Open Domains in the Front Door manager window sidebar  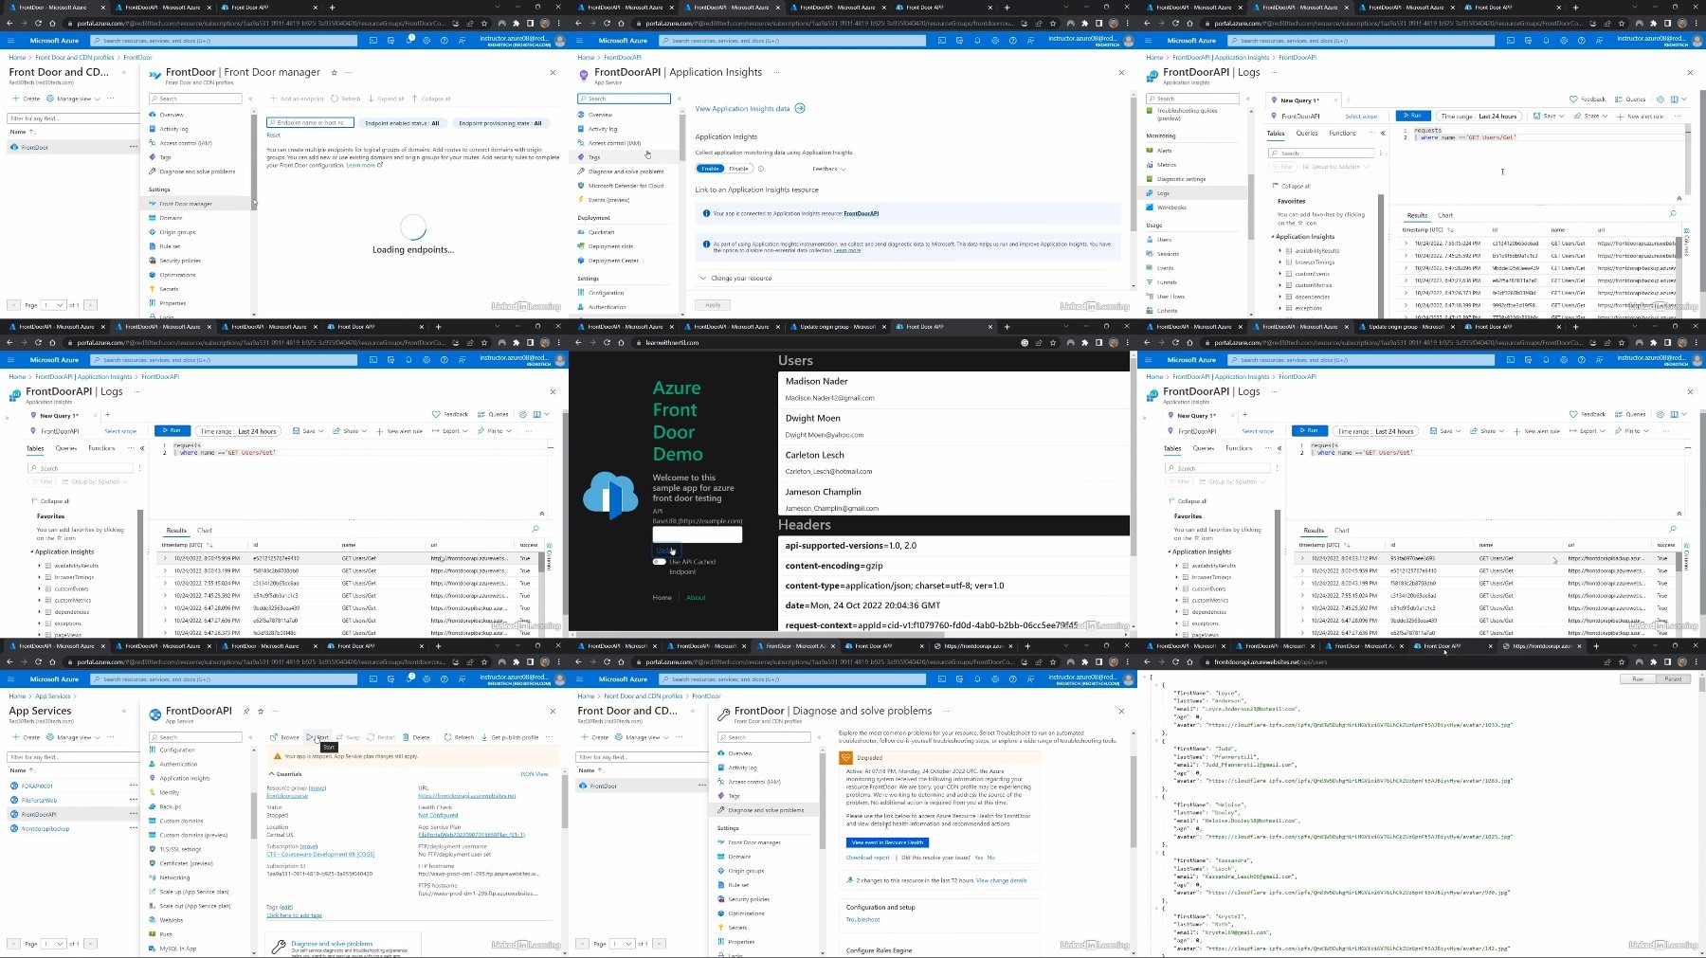click(x=171, y=218)
